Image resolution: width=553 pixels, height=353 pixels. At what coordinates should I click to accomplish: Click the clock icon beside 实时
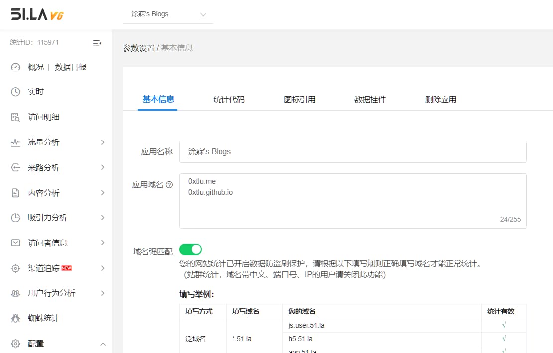tap(15, 92)
